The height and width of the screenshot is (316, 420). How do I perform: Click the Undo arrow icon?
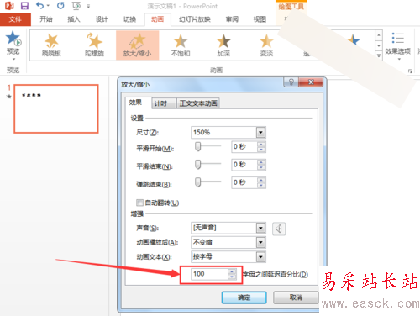[40, 5]
